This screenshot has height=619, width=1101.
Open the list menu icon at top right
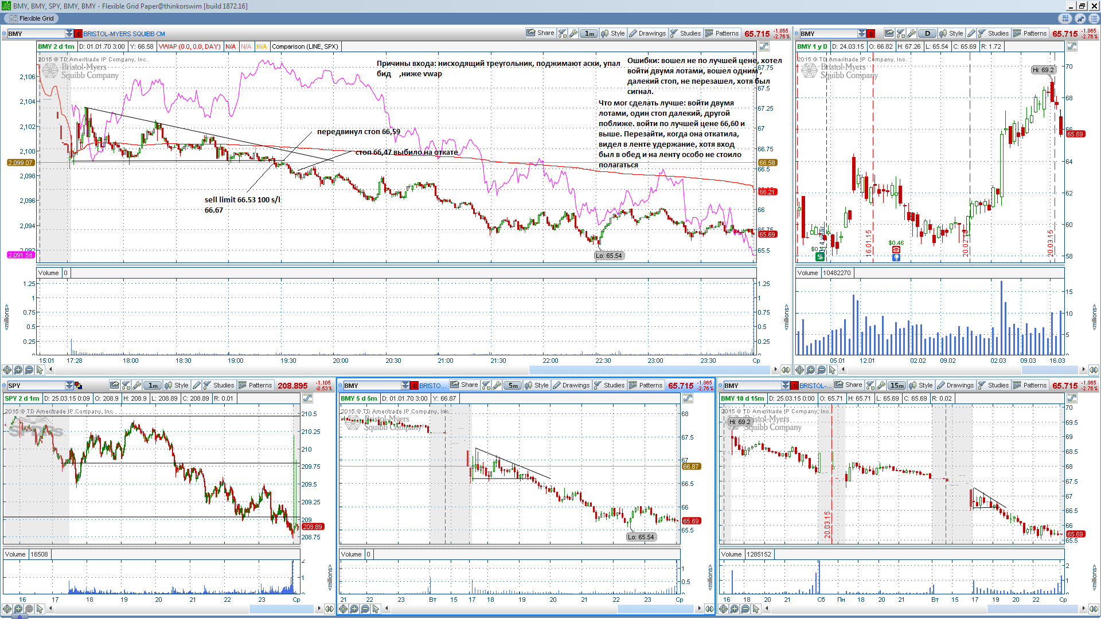(x=1094, y=18)
